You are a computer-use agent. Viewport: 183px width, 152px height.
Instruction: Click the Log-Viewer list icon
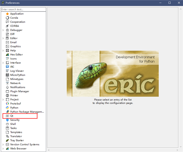(7, 71)
